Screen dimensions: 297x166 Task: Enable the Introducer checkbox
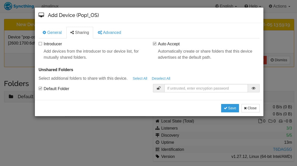coord(40,44)
